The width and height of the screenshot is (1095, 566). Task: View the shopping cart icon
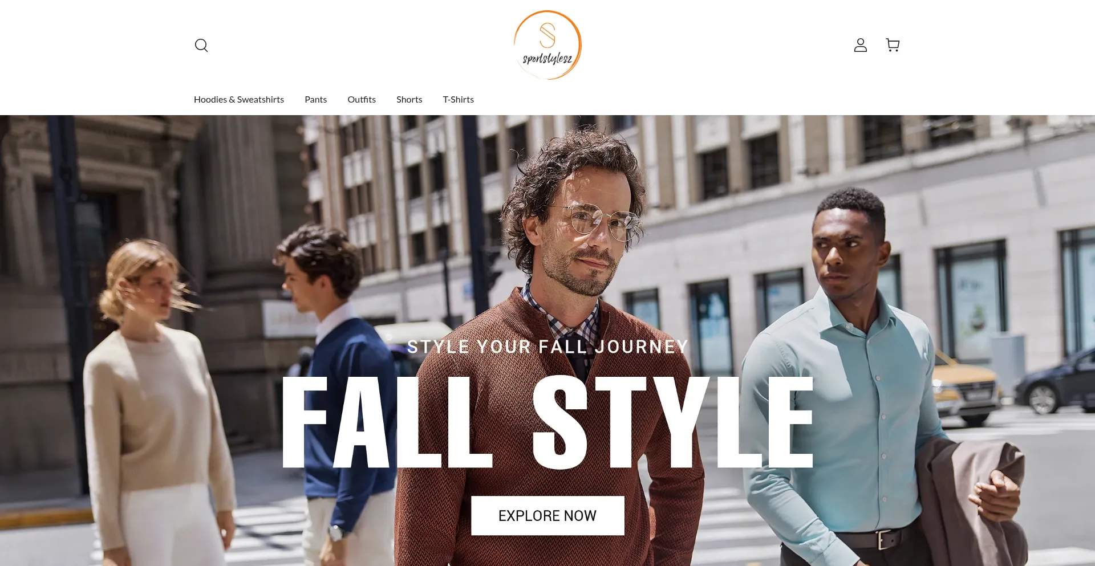893,45
